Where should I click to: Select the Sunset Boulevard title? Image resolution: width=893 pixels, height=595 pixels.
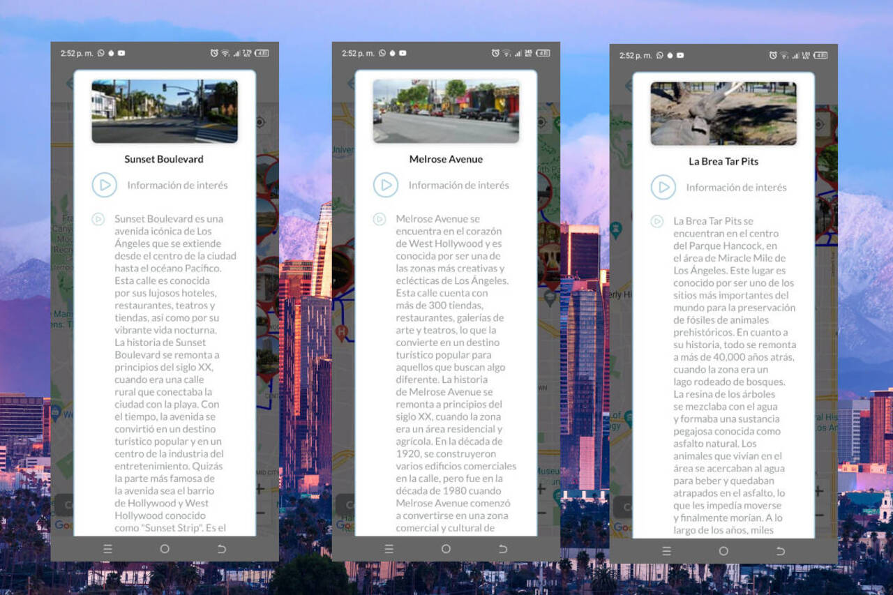[x=164, y=159]
